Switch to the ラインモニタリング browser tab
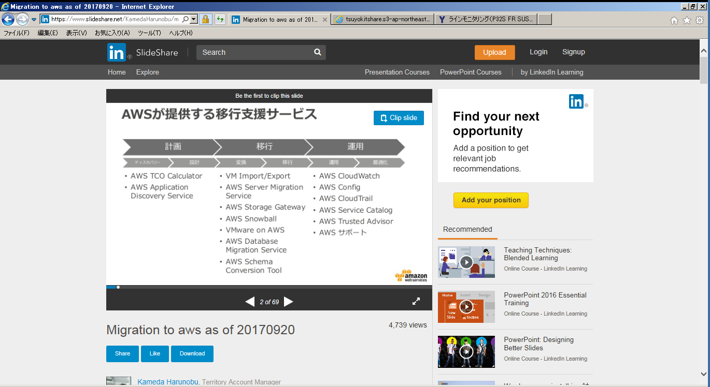The image size is (710, 387). click(x=486, y=20)
